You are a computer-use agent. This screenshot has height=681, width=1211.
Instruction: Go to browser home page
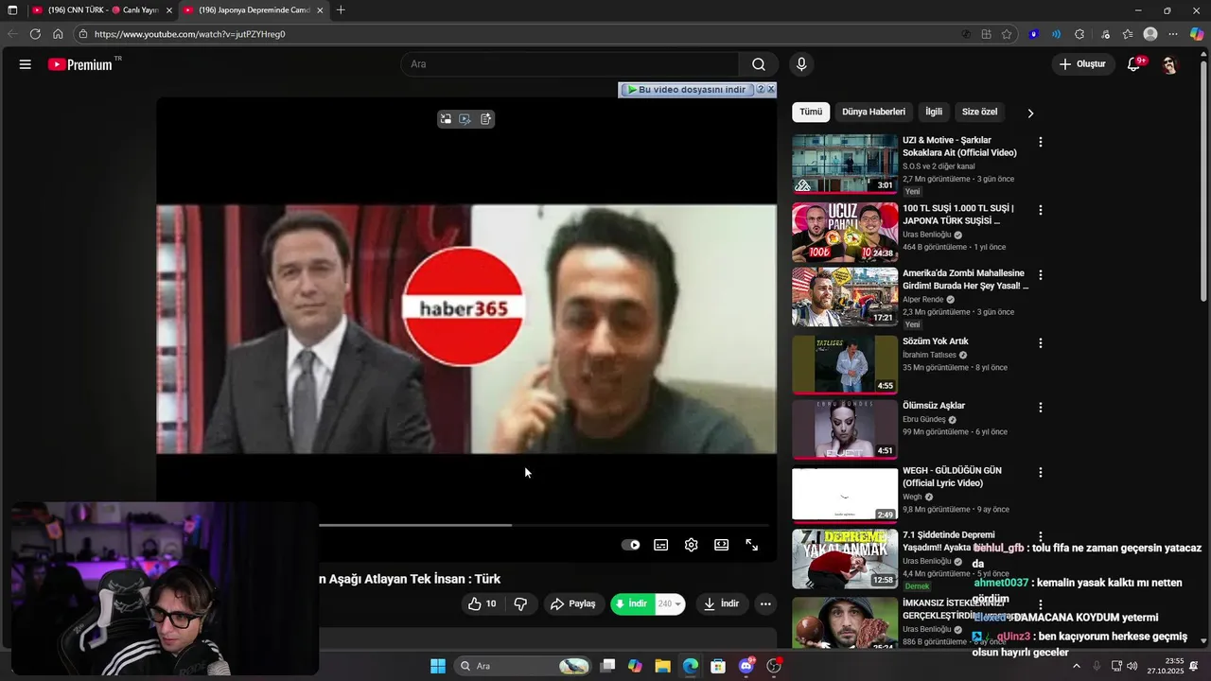(x=58, y=34)
